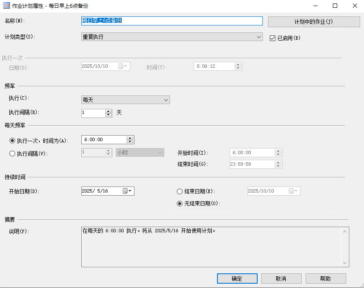Open the 计划类型 dropdown showing 重复执行
Viewport: 364px width, 288px height.
[259, 37]
